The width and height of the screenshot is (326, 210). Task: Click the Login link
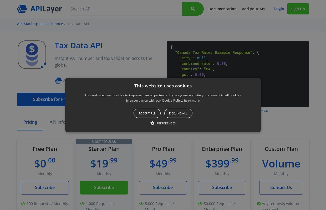(279, 9)
